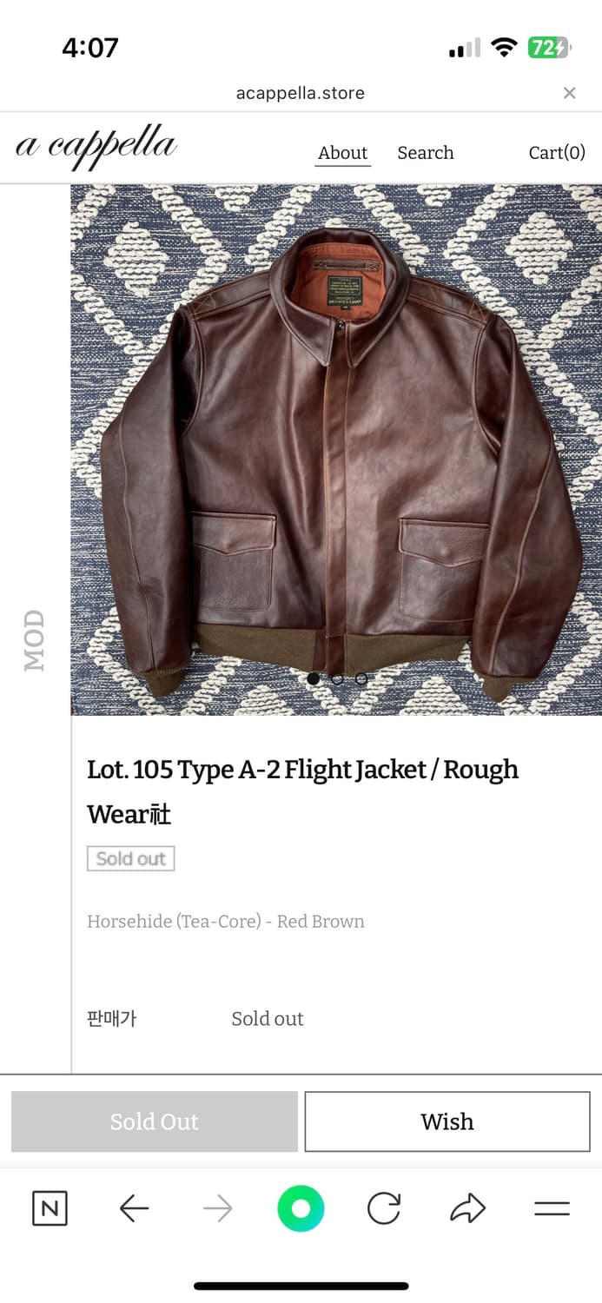
Task: Close the in-app browser with X
Action: point(570,93)
